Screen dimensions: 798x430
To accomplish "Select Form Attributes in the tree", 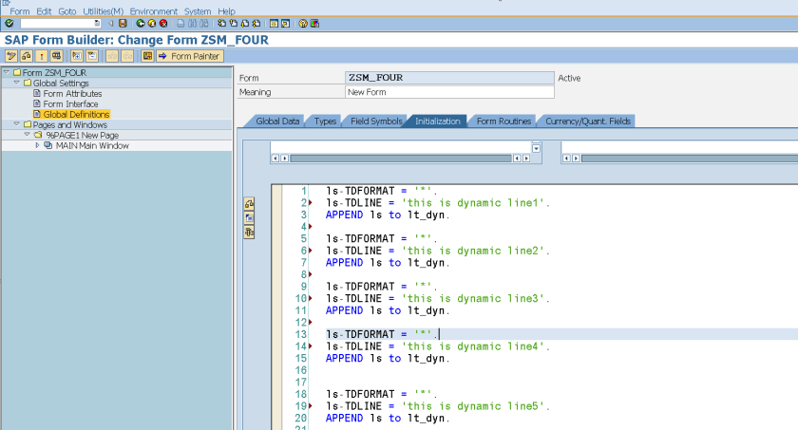I will click(72, 93).
